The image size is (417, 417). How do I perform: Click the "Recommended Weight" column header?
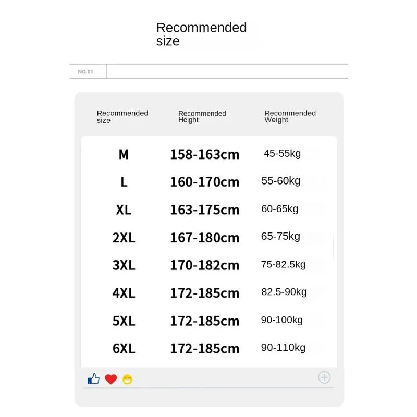(290, 116)
